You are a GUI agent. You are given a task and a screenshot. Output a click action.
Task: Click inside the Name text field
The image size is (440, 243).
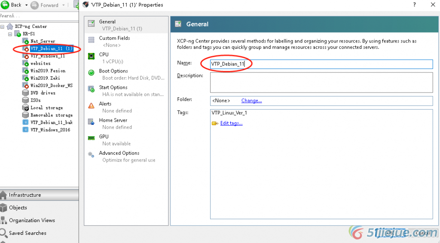tap(321, 64)
